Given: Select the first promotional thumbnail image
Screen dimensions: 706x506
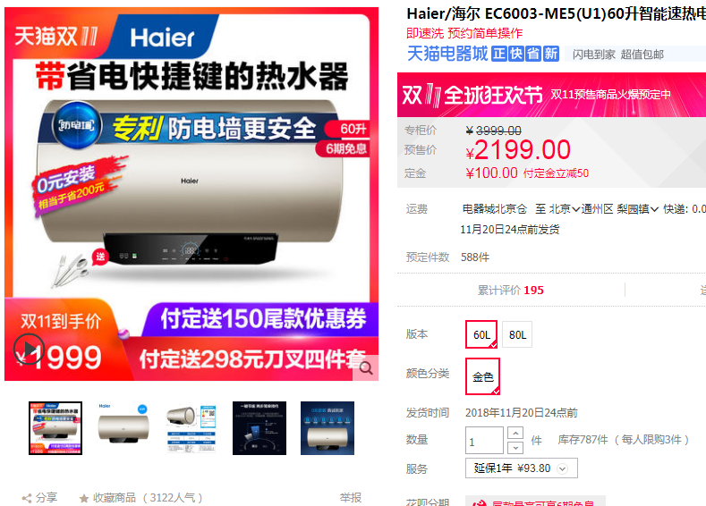Looking at the screenshot, I should click(x=55, y=428).
